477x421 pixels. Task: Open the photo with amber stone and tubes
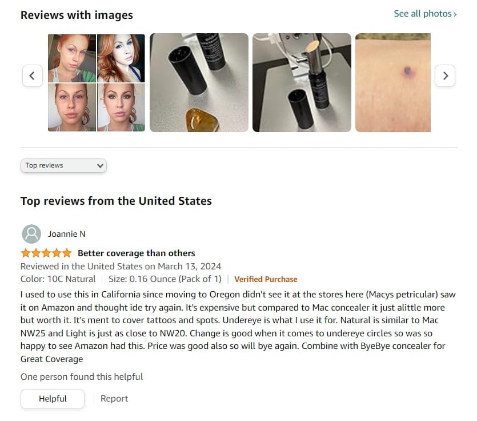pyautogui.click(x=199, y=82)
